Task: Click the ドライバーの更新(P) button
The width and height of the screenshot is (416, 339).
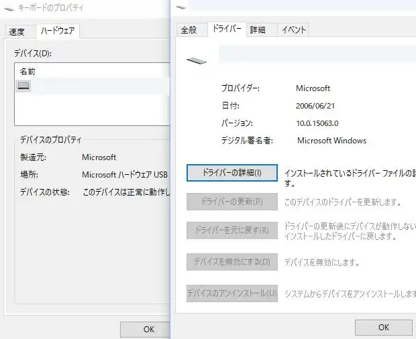Action: pyautogui.click(x=232, y=202)
